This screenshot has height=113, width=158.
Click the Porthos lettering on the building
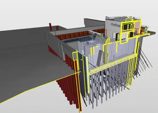(x=116, y=25)
